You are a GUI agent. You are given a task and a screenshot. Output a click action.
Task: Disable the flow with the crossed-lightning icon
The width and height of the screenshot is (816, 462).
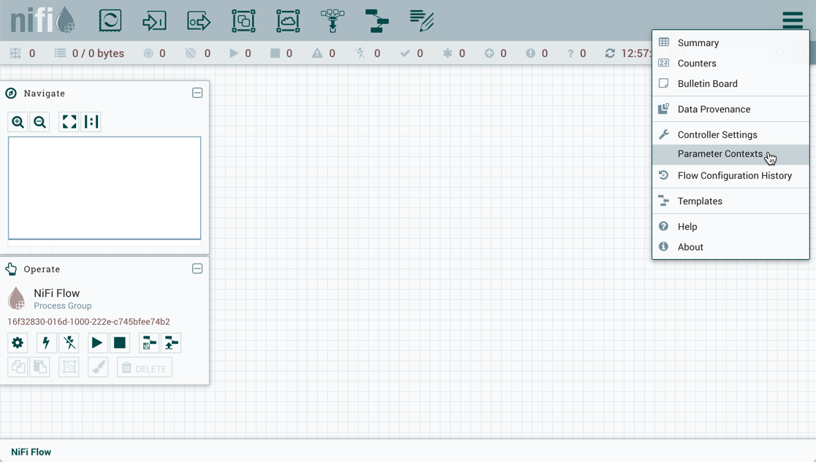[x=68, y=342]
